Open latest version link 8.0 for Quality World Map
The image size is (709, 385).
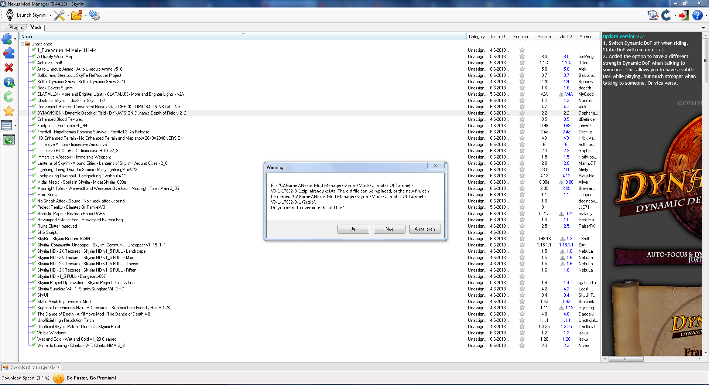pyautogui.click(x=566, y=57)
